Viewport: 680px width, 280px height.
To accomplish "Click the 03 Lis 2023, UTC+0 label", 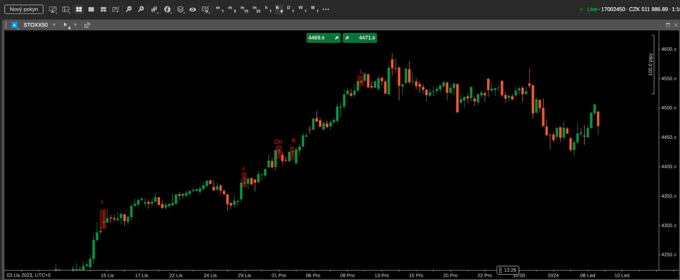I will pos(29,275).
